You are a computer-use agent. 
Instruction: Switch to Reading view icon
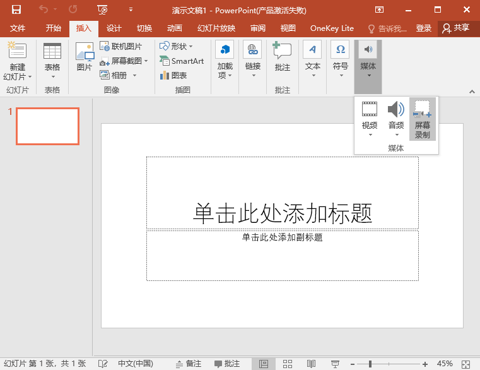(311, 364)
